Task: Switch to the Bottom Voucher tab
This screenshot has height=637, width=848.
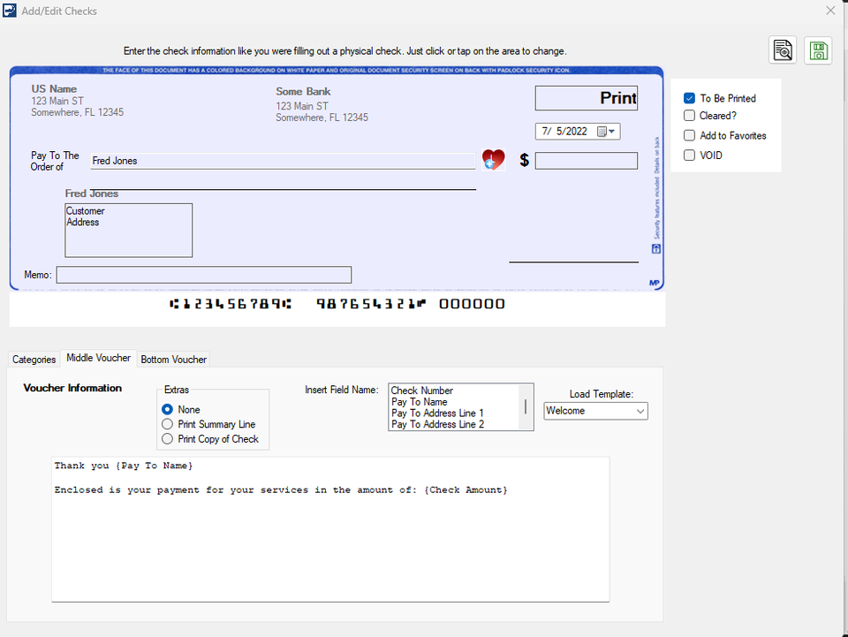Action: pos(173,359)
